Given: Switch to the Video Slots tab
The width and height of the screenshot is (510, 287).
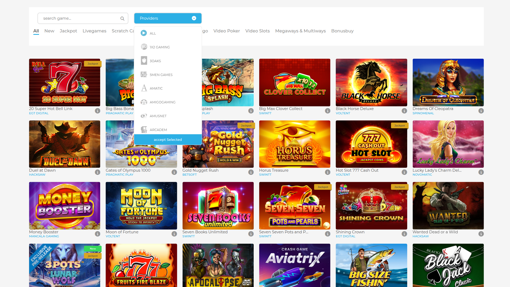Looking at the screenshot, I should [x=257, y=31].
